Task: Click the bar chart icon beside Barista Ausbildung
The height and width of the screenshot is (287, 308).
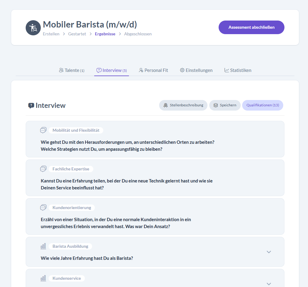Action: [43, 246]
